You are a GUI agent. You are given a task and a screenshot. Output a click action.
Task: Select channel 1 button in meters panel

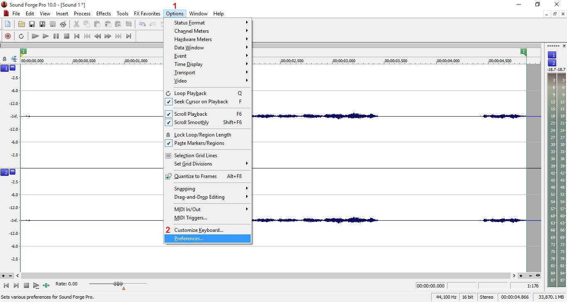coord(552,55)
